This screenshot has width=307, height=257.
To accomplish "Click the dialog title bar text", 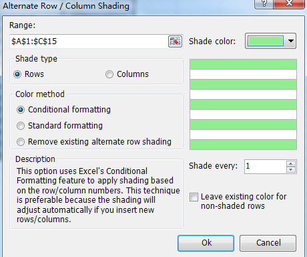I will point(66,6).
